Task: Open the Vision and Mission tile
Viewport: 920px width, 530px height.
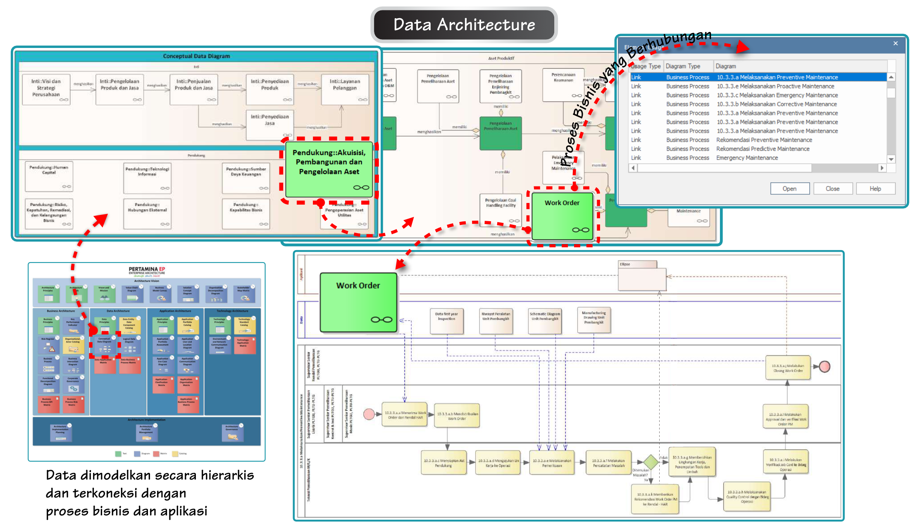Action: (105, 294)
